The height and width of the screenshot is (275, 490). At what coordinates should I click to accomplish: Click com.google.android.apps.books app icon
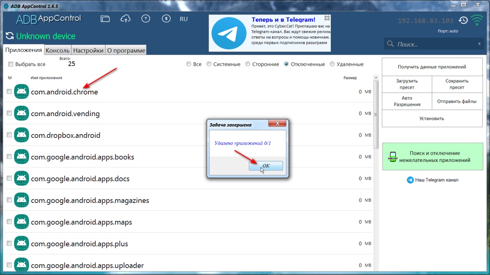click(21, 157)
